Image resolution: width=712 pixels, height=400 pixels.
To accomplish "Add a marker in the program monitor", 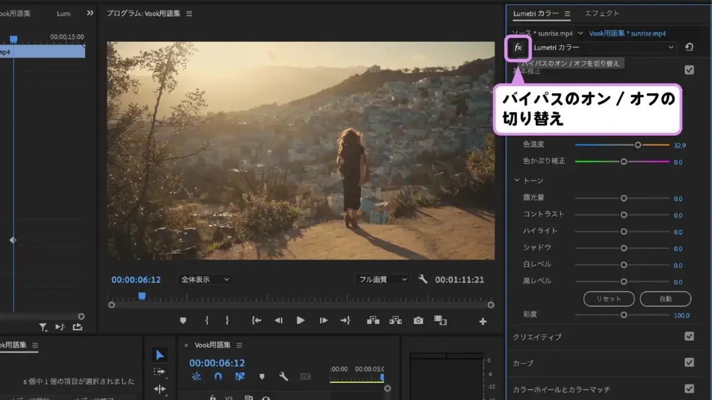I will click(x=183, y=321).
